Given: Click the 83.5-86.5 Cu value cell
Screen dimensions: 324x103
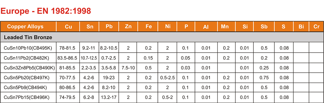Looking at the screenshot, I should point(68,58).
